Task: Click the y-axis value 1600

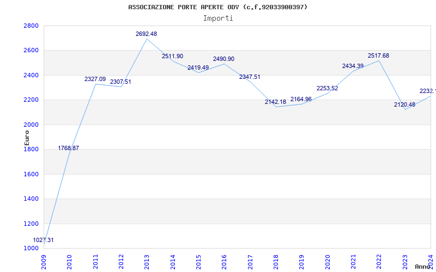Action: coord(31,174)
